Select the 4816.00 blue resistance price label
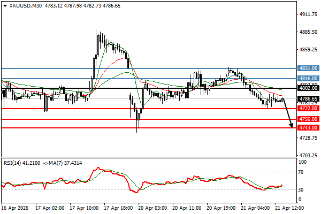Screen dimensions: 321x214 point(308,78)
